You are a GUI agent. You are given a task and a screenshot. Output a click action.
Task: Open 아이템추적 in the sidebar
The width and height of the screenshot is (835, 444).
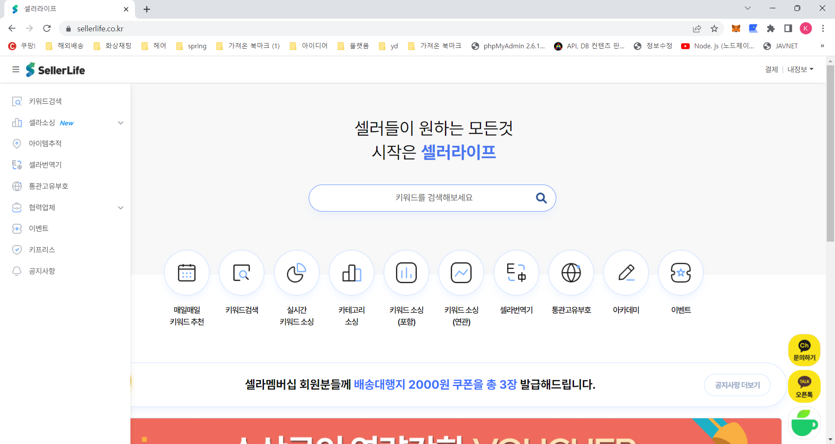click(45, 144)
